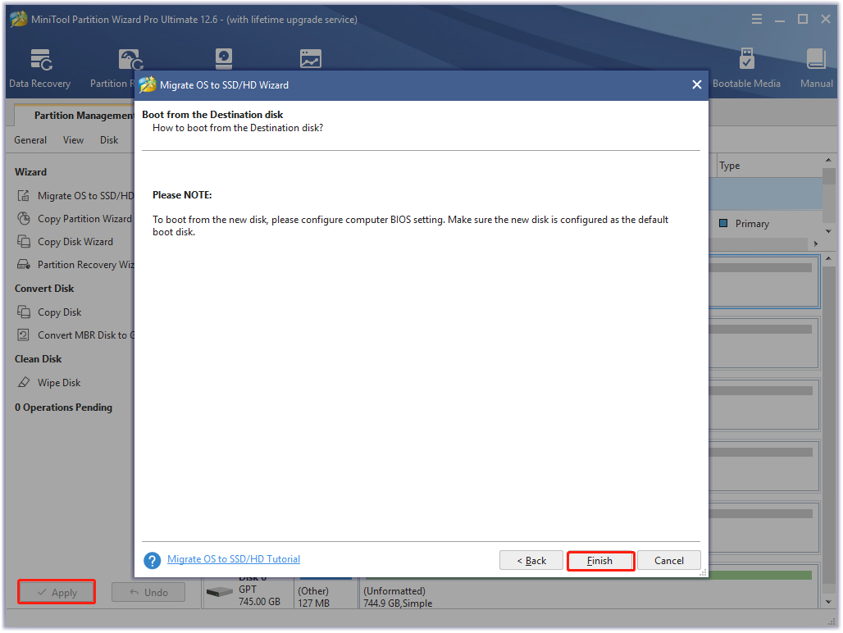
Task: Click the Finish button
Action: pyautogui.click(x=600, y=561)
